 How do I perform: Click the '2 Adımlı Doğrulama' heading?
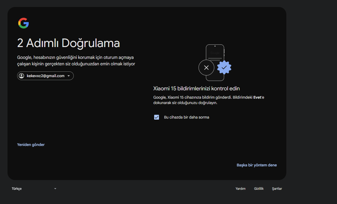tap(68, 43)
